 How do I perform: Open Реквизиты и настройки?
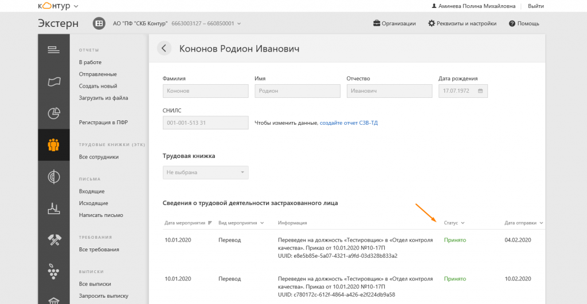467,23
